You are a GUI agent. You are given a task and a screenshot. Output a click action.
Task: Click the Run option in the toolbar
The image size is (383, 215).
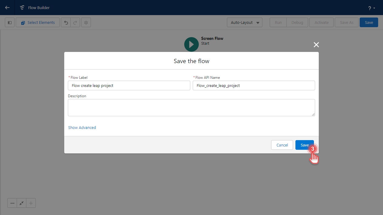coord(278,22)
